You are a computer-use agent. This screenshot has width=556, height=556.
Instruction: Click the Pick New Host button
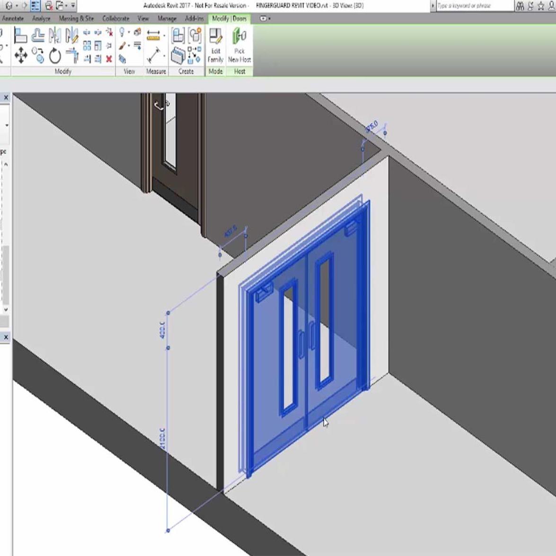239,46
